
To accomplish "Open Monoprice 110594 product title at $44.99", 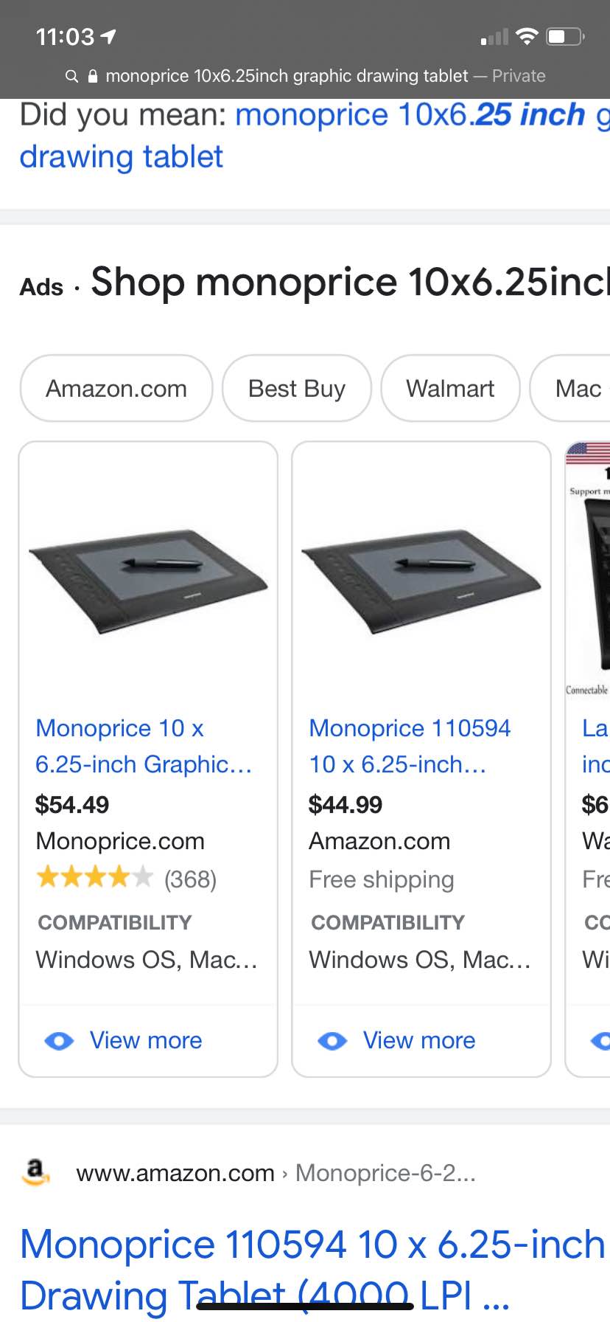I will 410,746.
